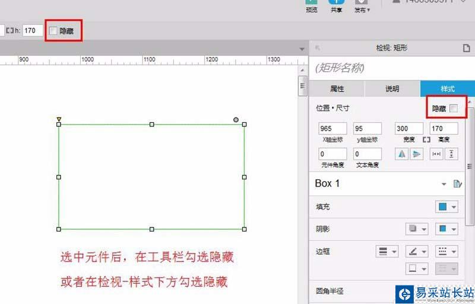Viewport: 475px width, 304px height.
Task: Click the 圆角半径 label
Action: pos(330,291)
